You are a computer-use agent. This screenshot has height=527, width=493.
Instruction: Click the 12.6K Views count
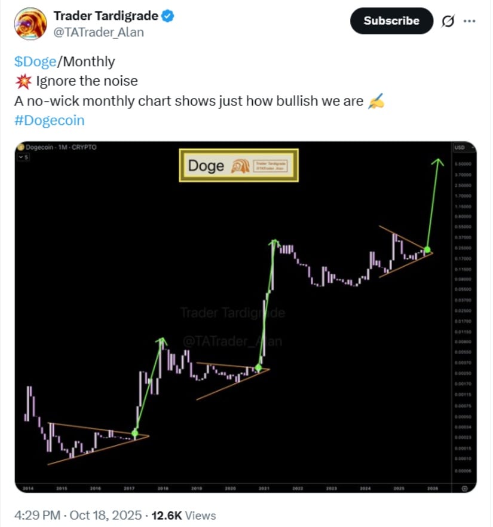coord(185,515)
